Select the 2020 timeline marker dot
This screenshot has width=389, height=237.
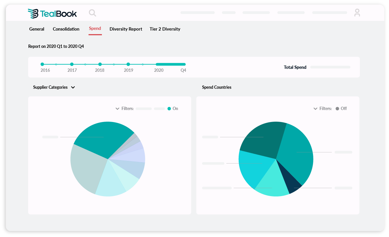159,63
